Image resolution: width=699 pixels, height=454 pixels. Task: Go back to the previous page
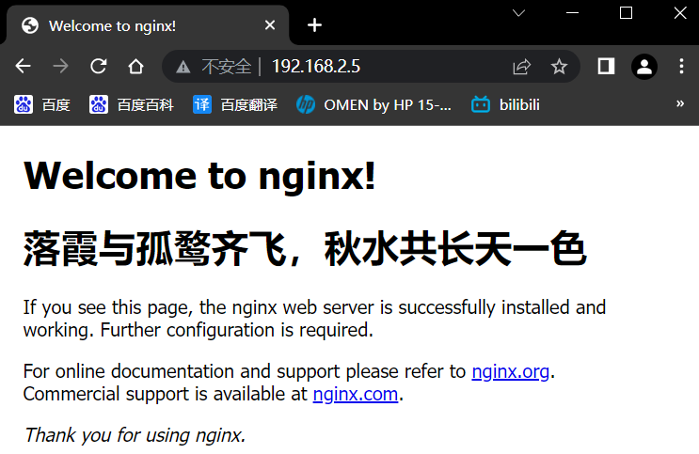click(23, 67)
